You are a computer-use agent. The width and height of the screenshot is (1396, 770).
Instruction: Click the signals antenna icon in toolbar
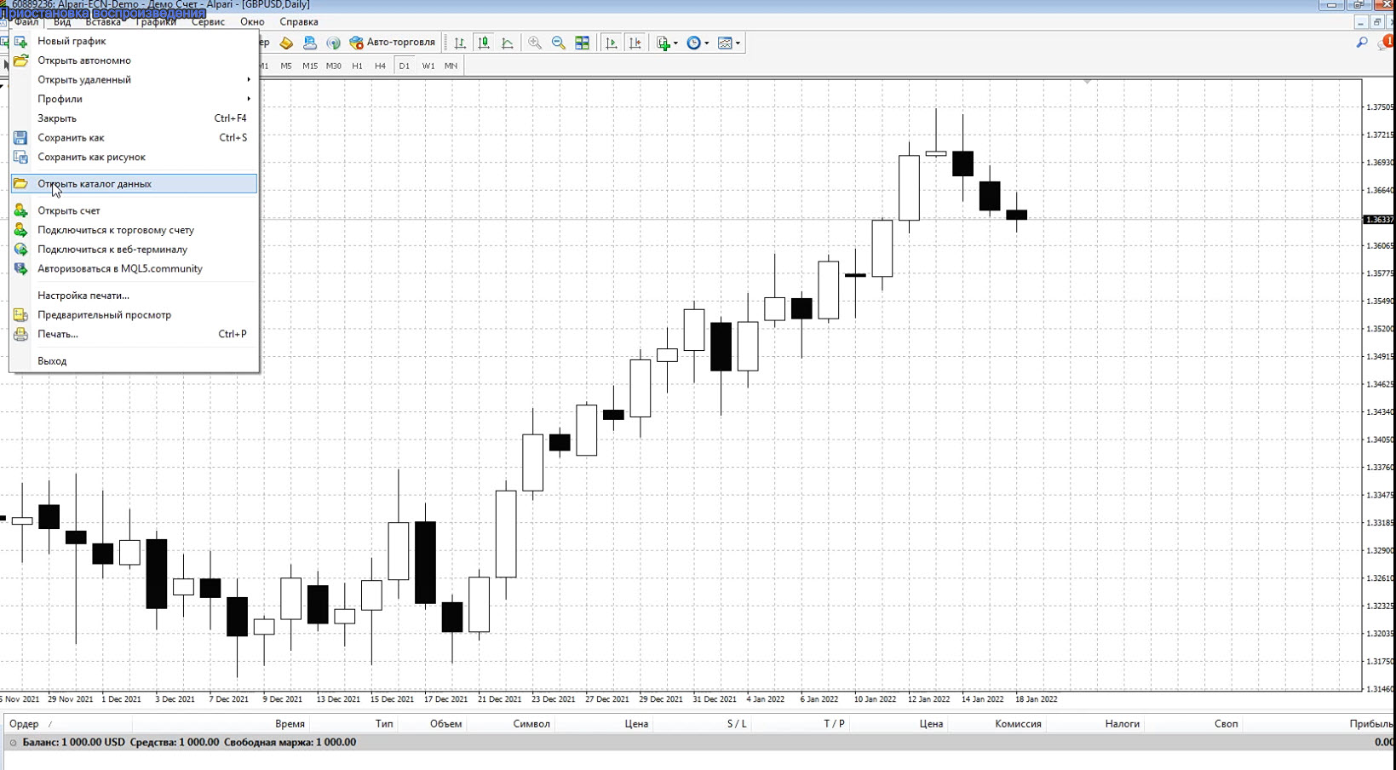point(333,43)
